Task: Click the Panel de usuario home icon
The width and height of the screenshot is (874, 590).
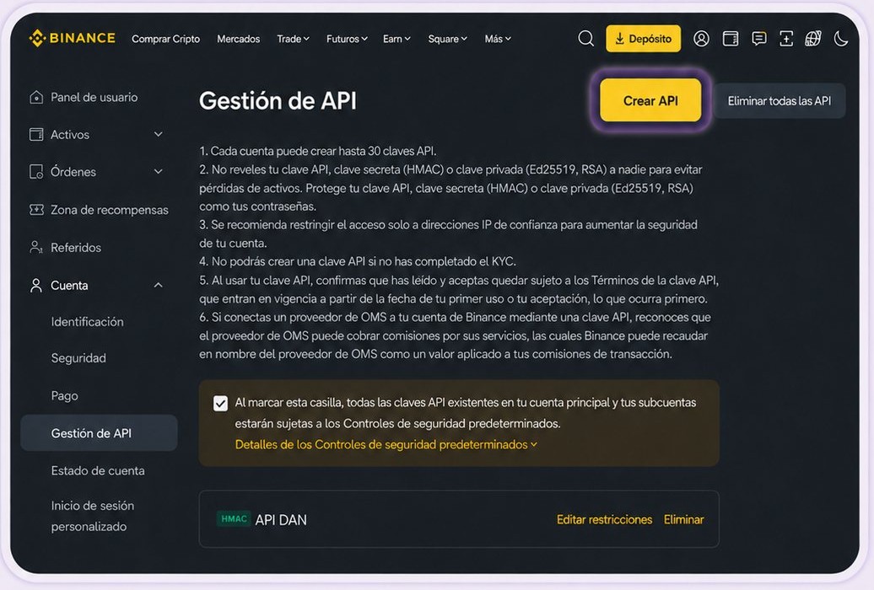Action: point(36,97)
